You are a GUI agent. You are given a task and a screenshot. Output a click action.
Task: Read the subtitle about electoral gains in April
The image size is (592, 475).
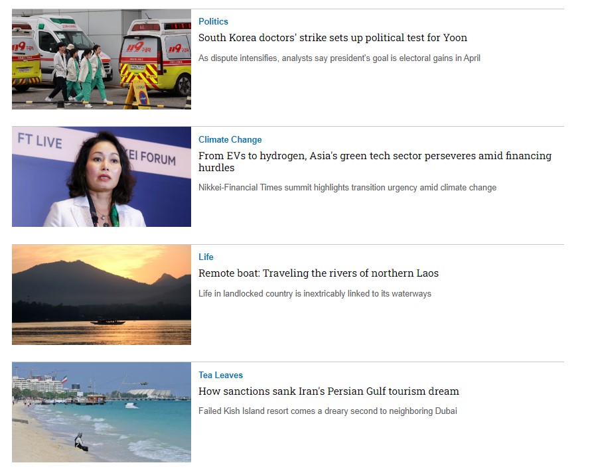click(339, 58)
